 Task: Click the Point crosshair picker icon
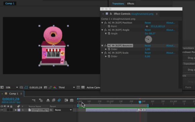[147, 26]
